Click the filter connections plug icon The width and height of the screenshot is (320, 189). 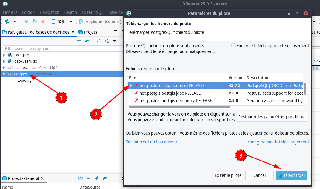pos(107,41)
